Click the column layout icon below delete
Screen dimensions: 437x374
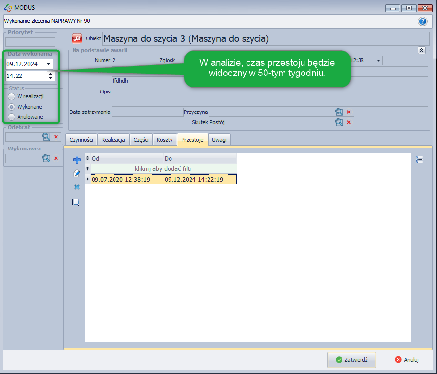(76, 202)
